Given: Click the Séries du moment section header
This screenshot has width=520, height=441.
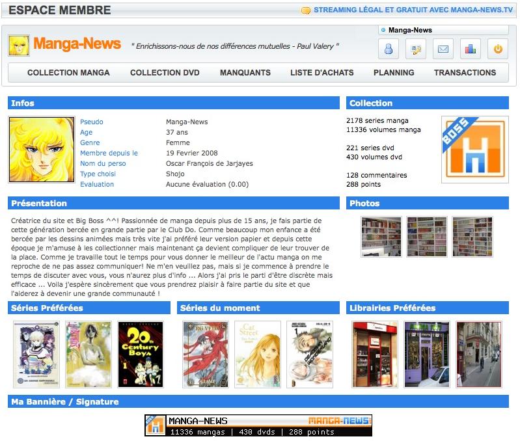Looking at the screenshot, I should 258,308.
